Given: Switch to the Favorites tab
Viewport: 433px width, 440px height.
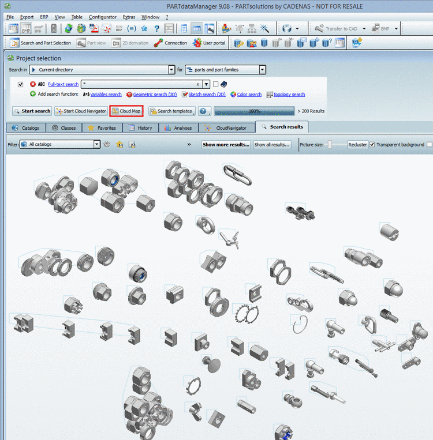Looking at the screenshot, I should 102,128.
